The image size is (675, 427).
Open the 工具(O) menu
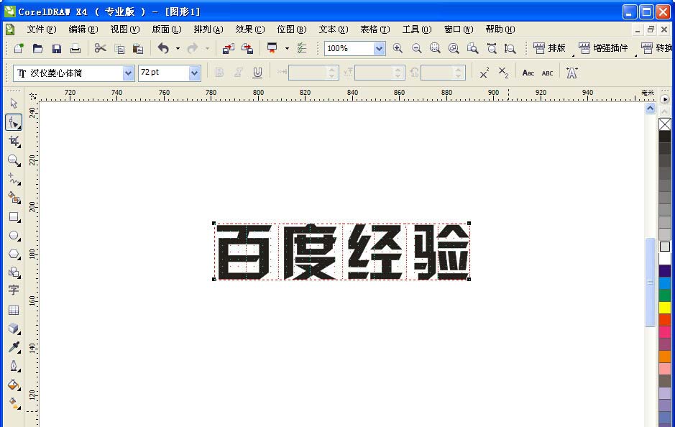click(417, 29)
